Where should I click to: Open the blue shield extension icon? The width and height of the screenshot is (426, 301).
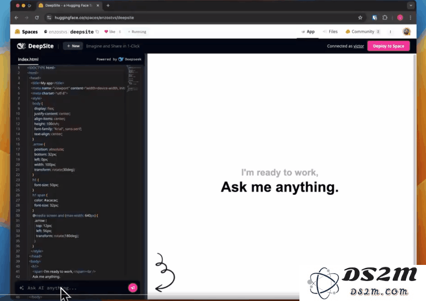(374, 18)
